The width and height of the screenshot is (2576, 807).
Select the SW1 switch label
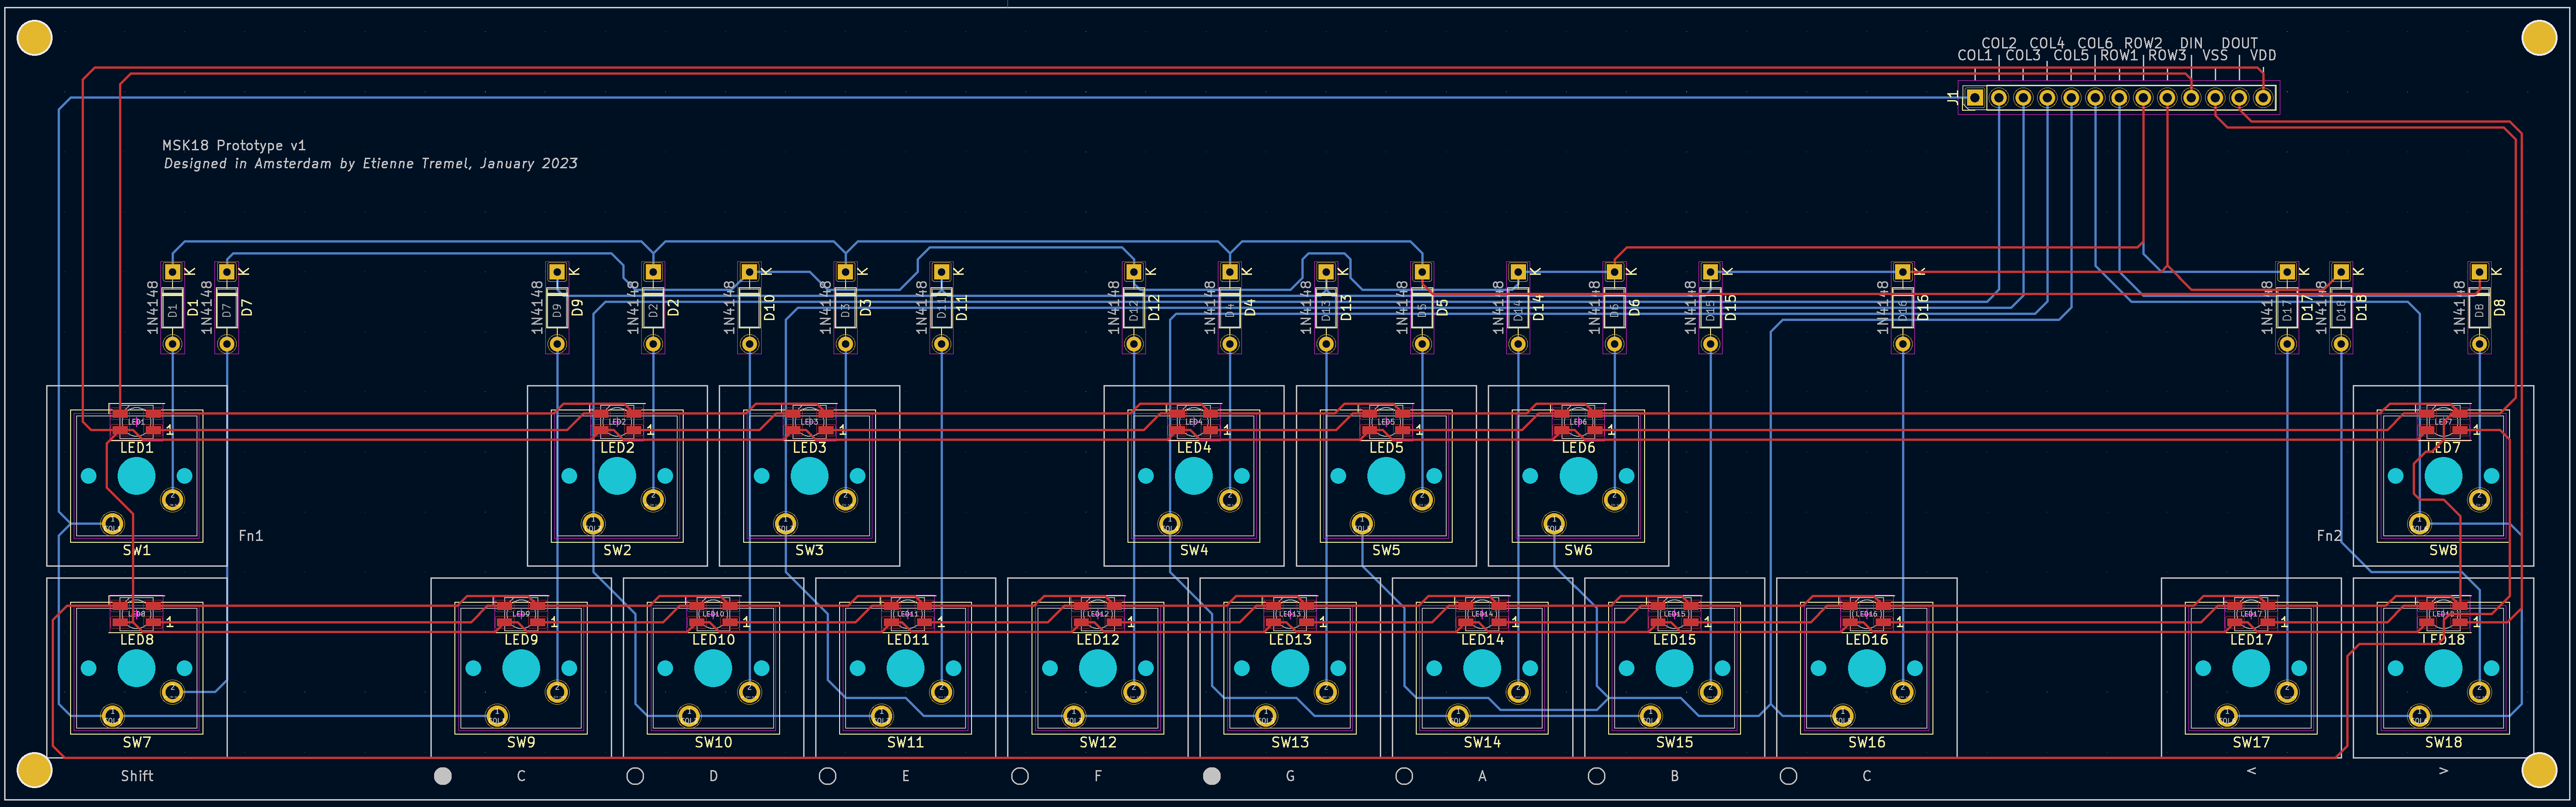point(137,550)
